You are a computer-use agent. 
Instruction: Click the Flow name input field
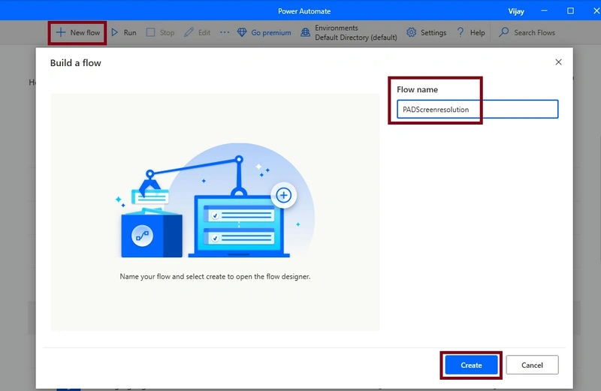(x=477, y=109)
